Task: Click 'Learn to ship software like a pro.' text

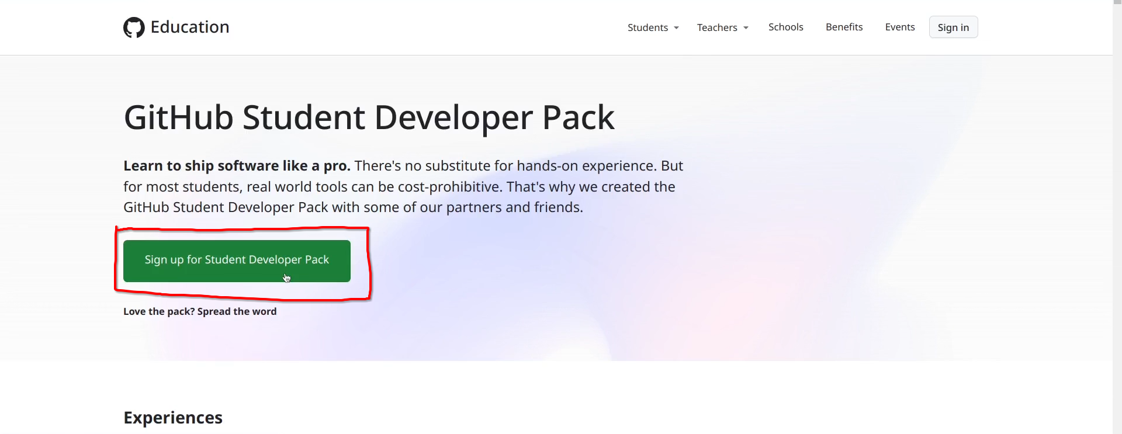Action: pyautogui.click(x=237, y=166)
